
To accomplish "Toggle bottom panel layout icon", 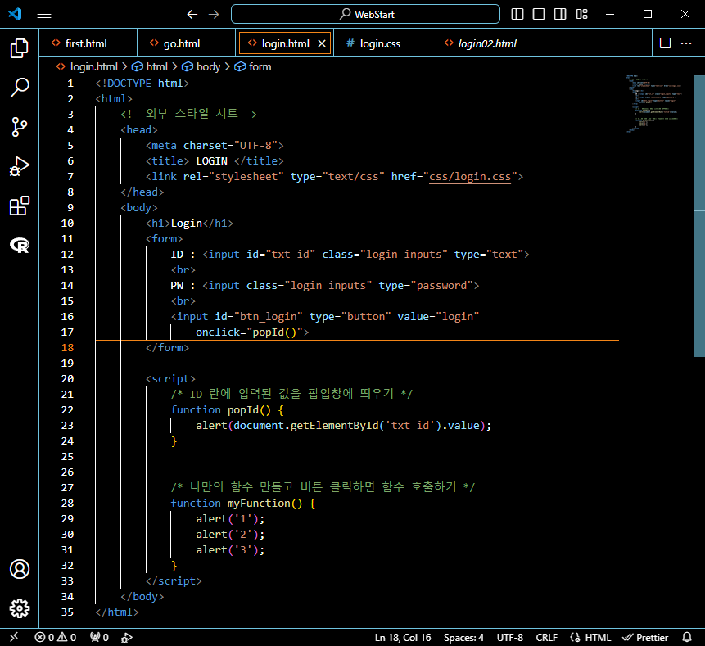I will click(539, 14).
